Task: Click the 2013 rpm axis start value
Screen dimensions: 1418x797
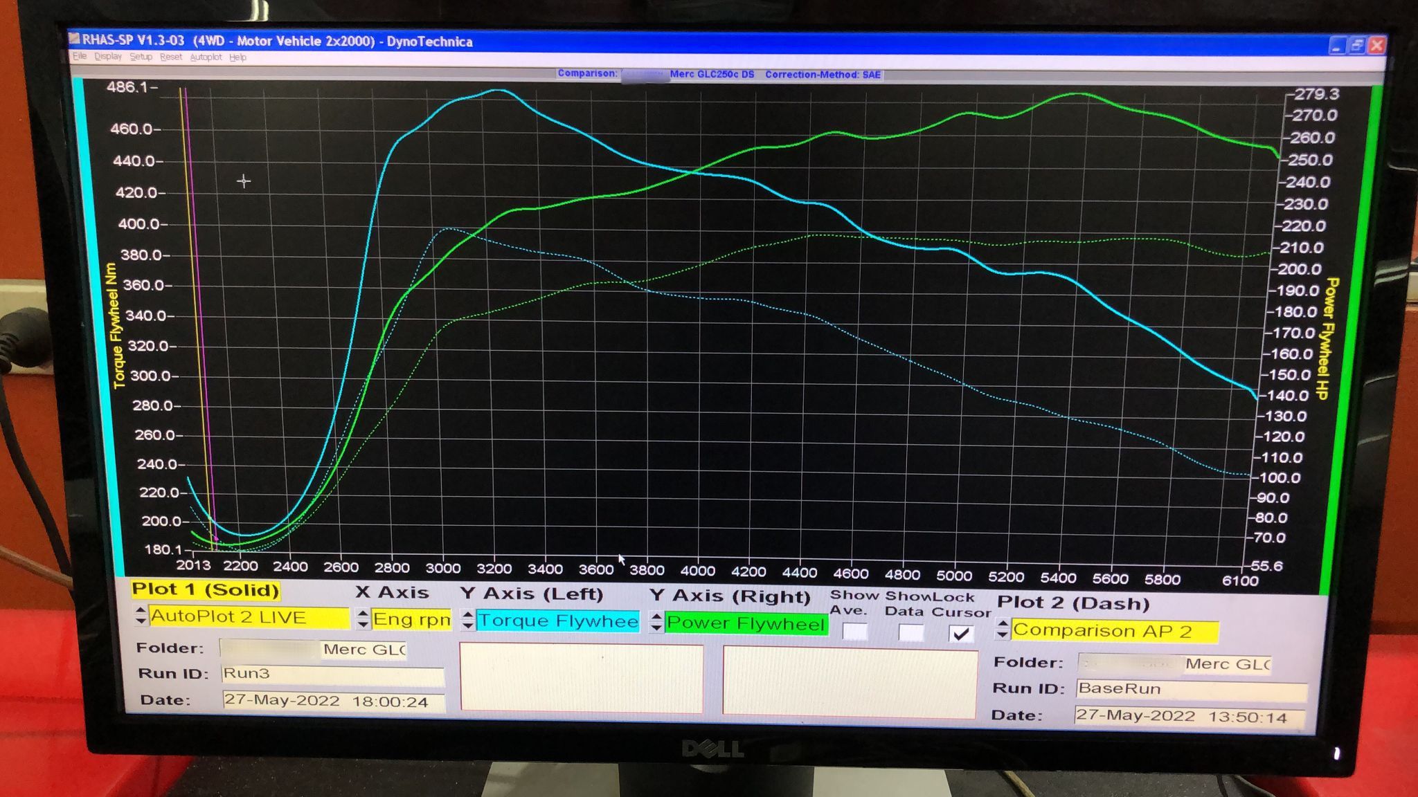Action: tap(193, 565)
